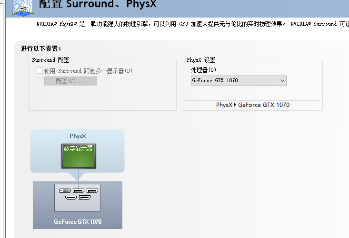
Task: Click the PhysX 设置 group title
Action: [x=201, y=60]
